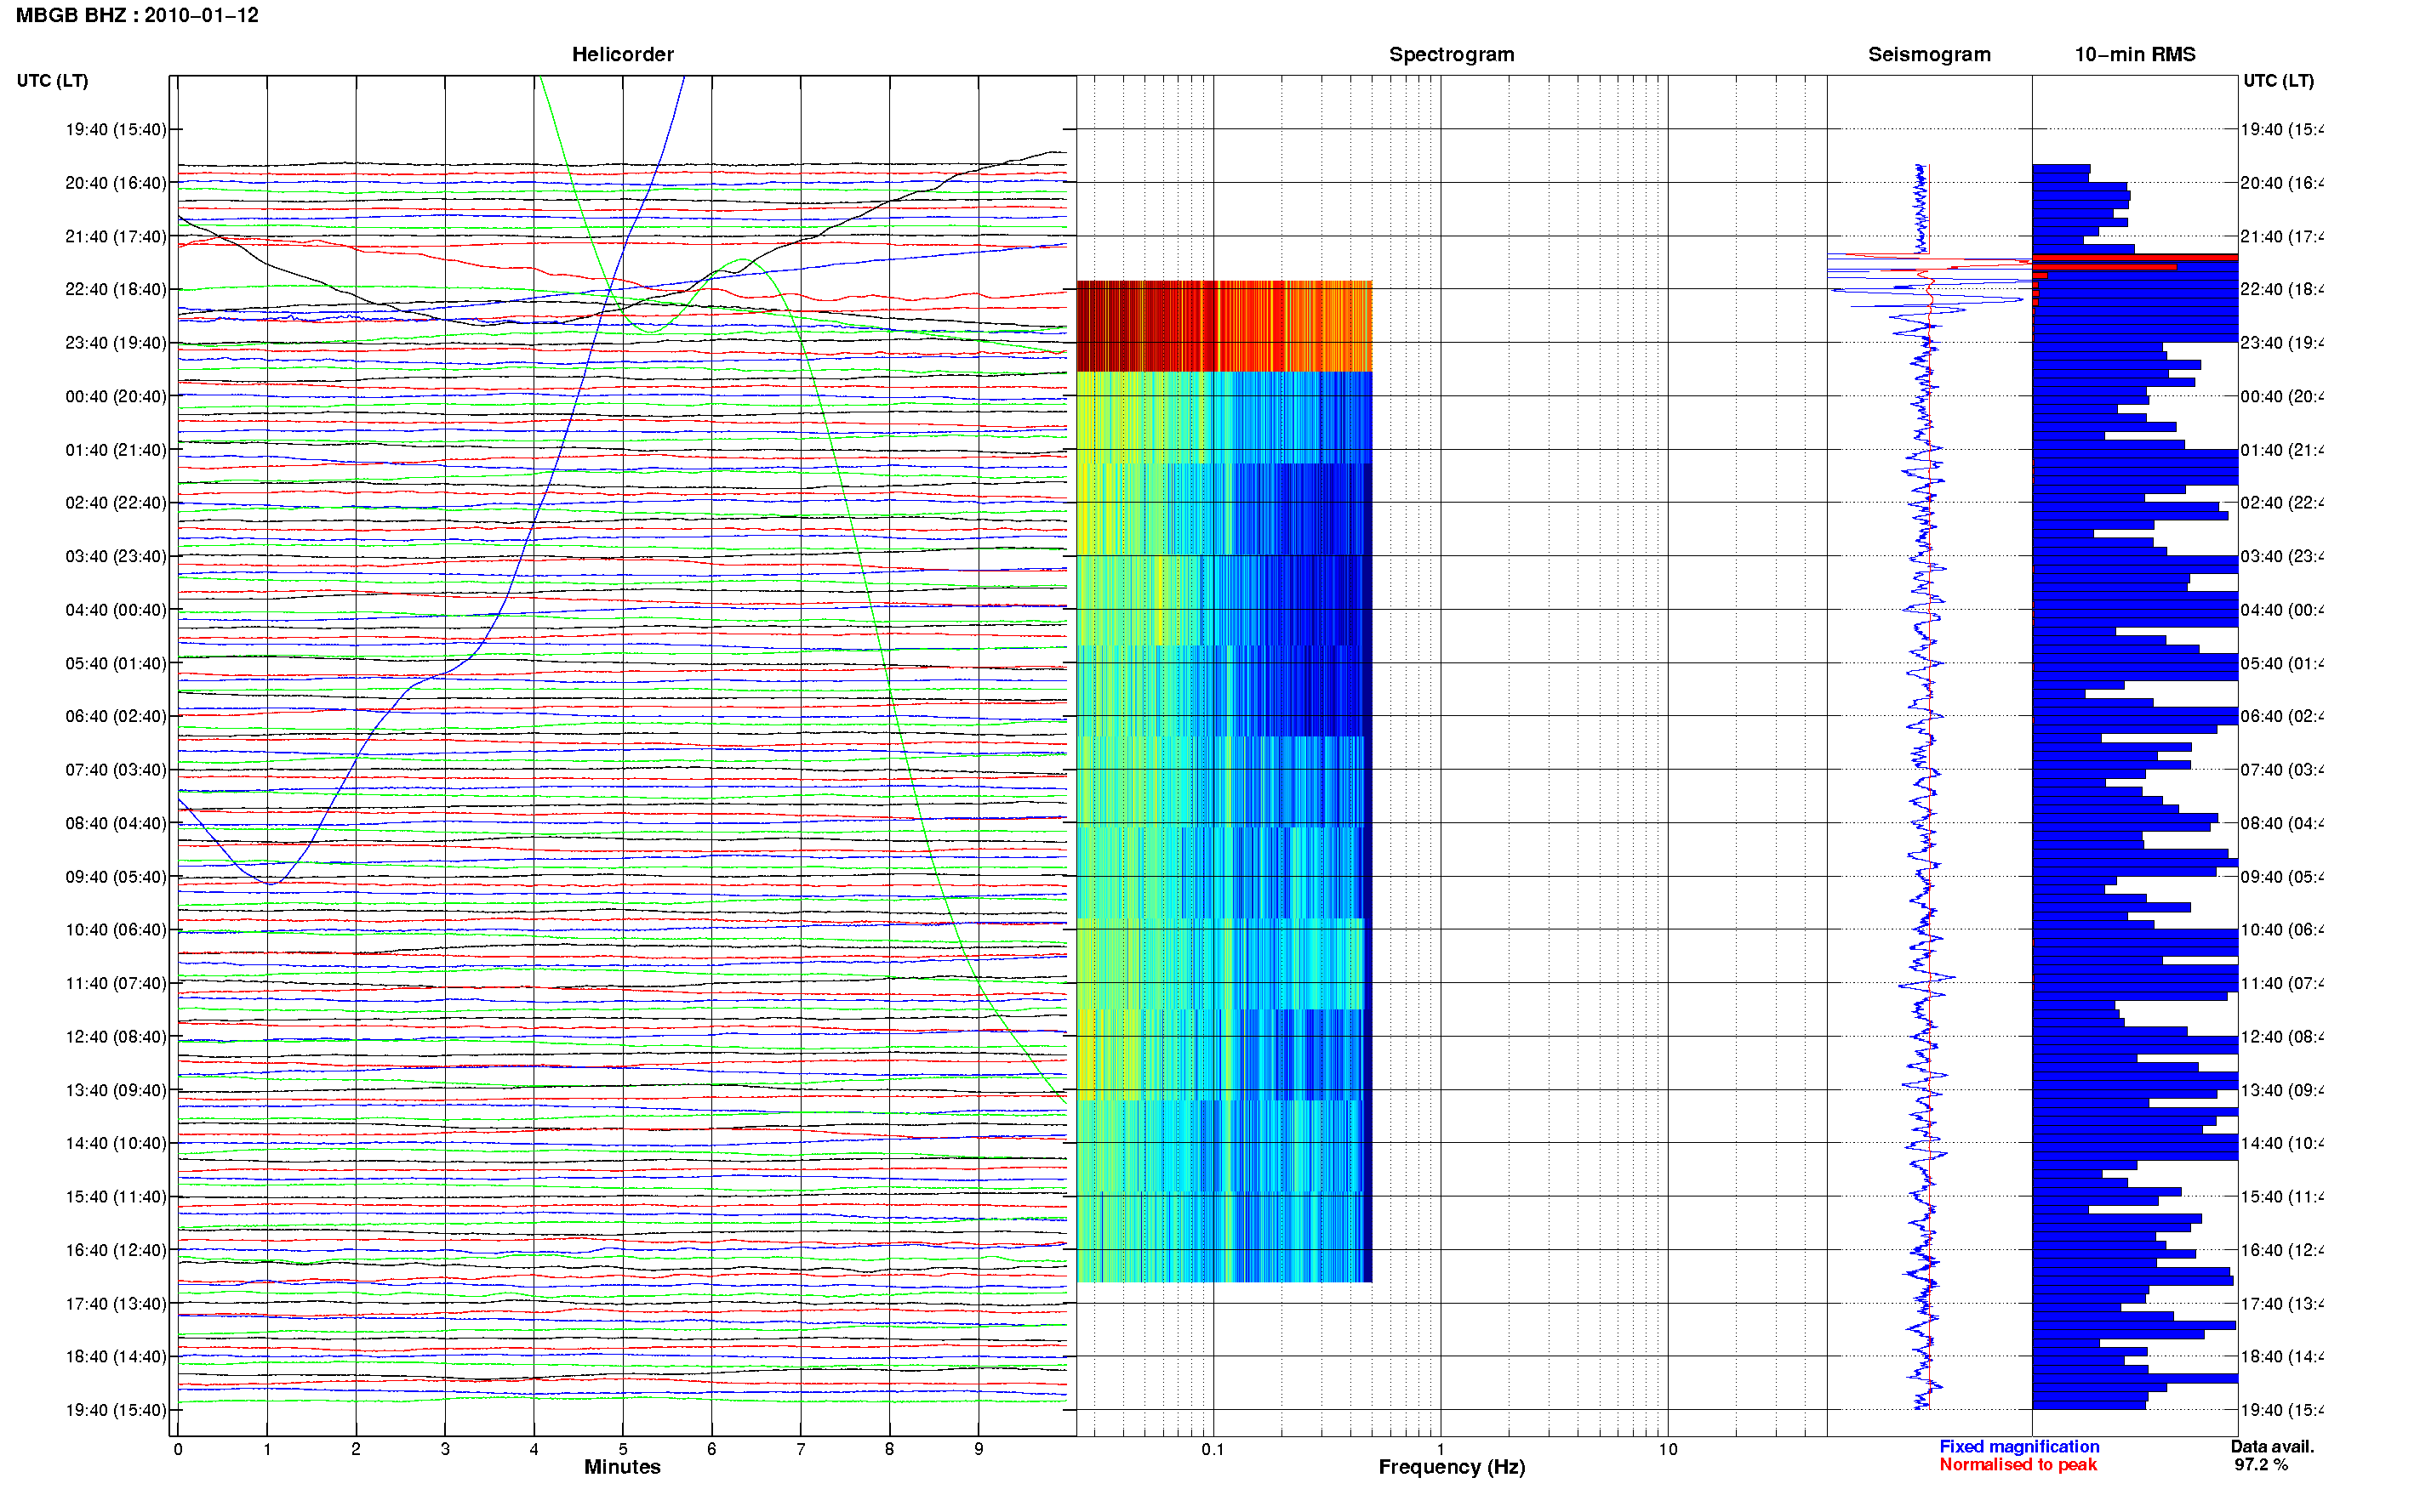Click the left '06:40 (02:40)' time label

click(x=116, y=716)
